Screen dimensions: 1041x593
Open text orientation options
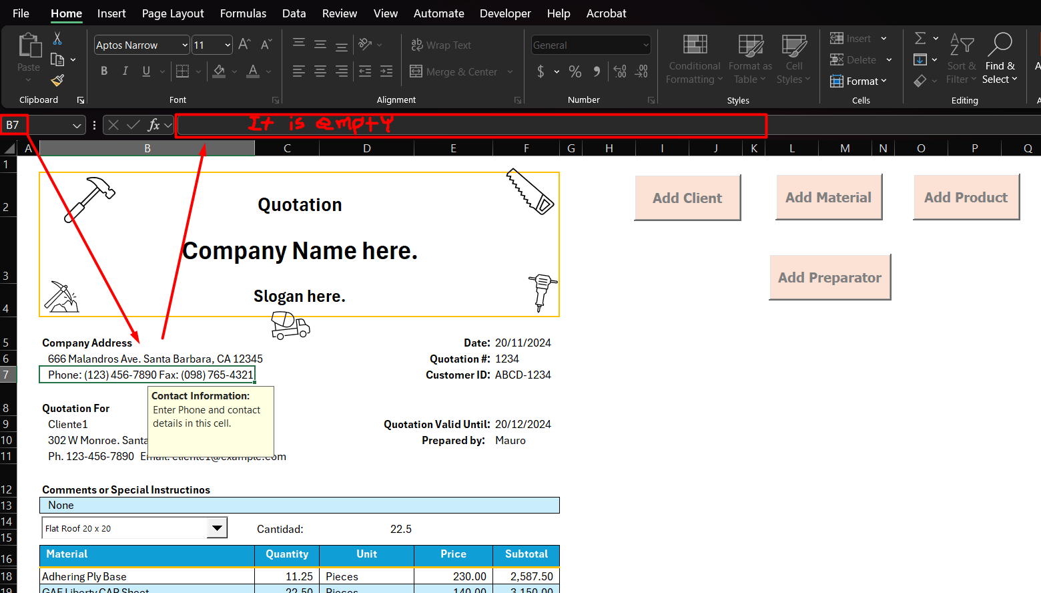click(365, 45)
